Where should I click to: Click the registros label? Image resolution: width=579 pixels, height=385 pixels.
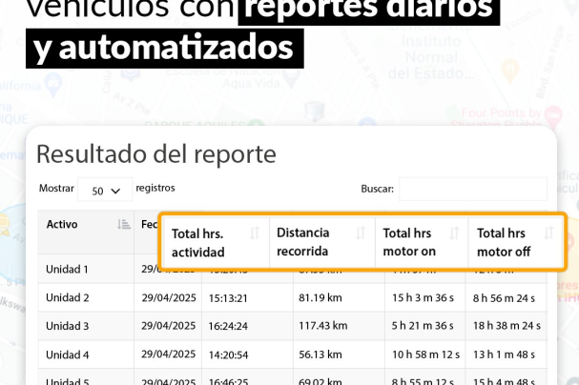155,188
